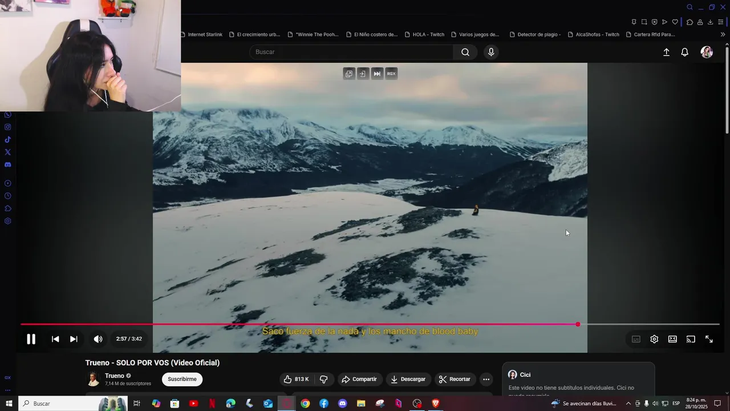Click the Recortar clip button
The width and height of the screenshot is (730, 411).
click(x=455, y=379)
